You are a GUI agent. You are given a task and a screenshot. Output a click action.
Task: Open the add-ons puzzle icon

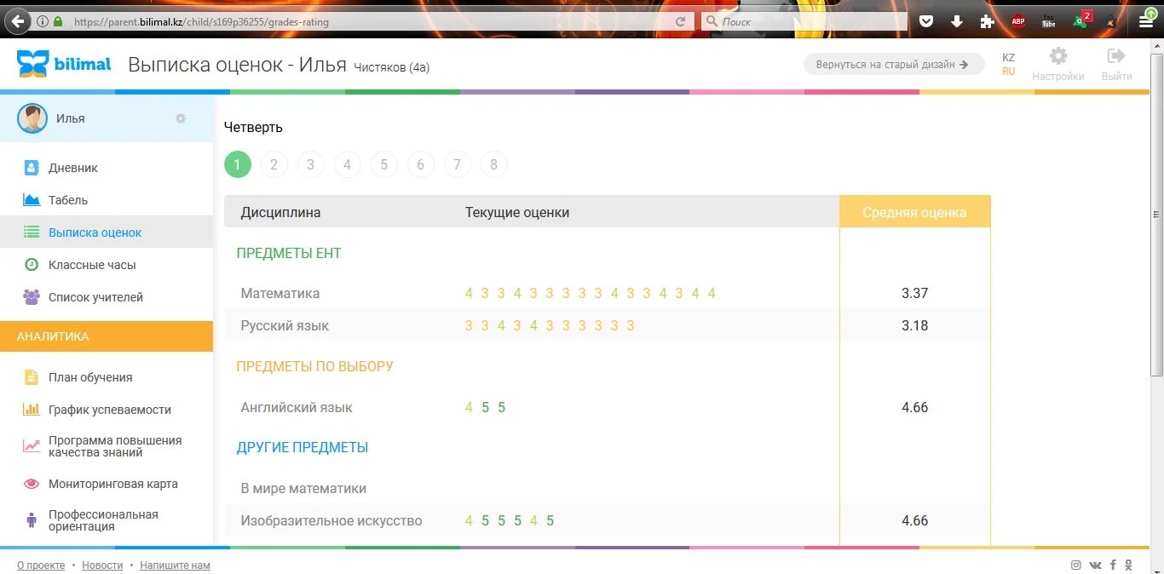[x=987, y=21]
